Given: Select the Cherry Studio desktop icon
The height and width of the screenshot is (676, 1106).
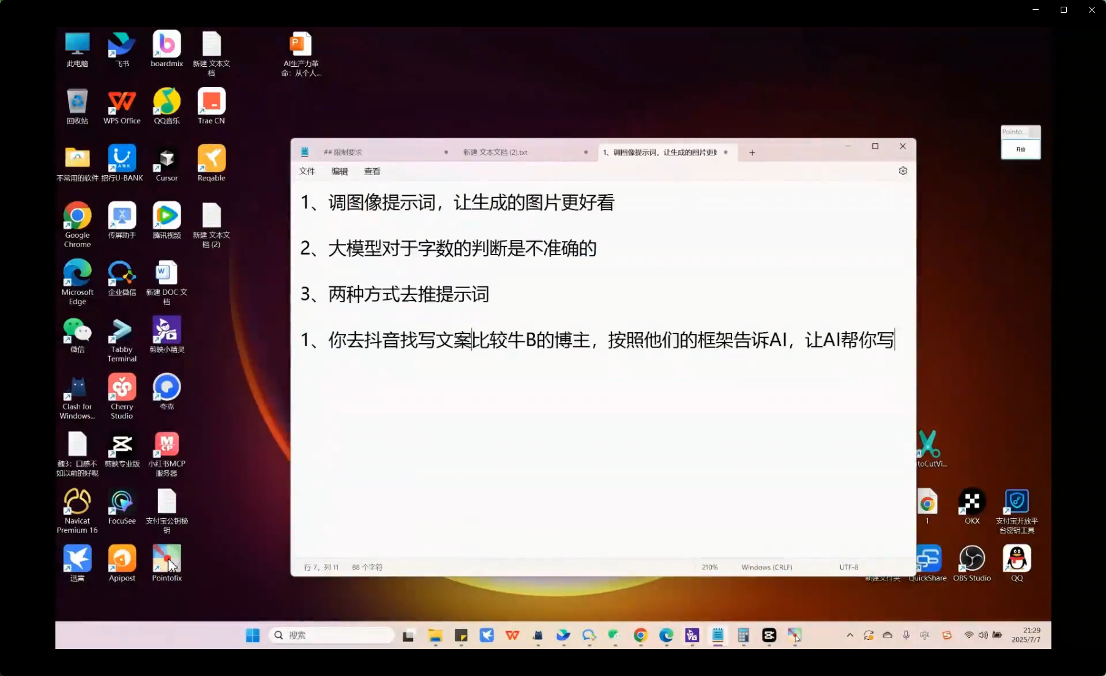Looking at the screenshot, I should point(122,396).
